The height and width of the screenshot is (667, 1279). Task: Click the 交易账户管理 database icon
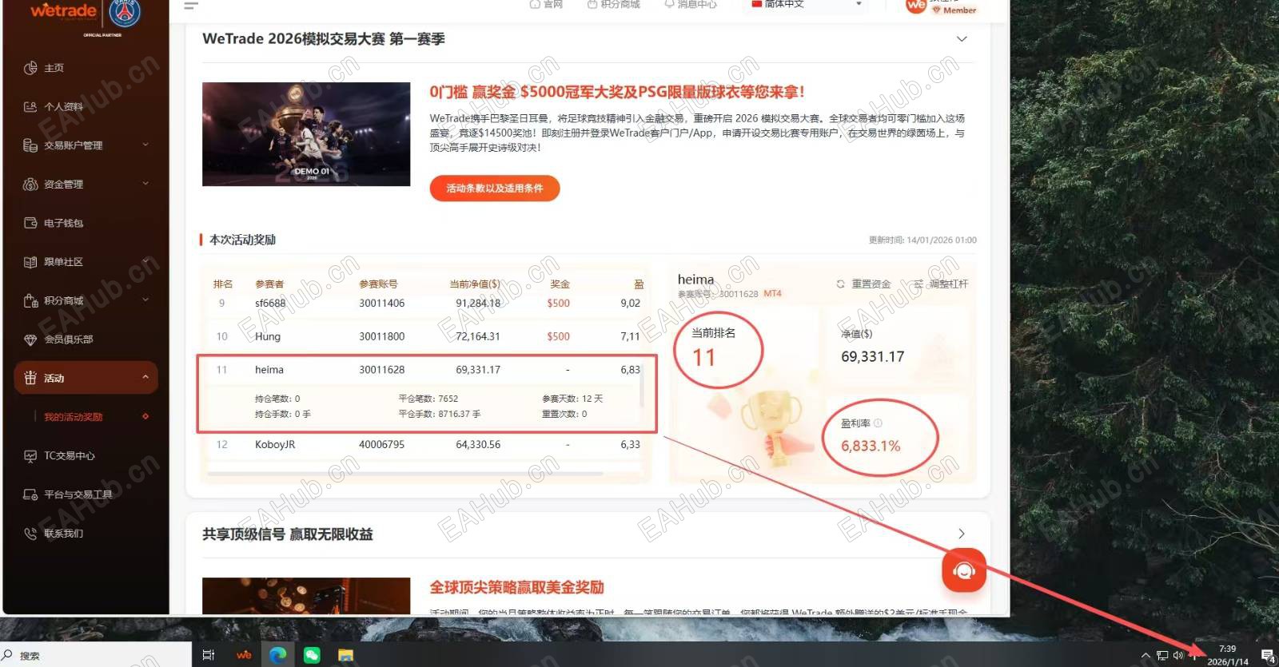click(x=30, y=145)
